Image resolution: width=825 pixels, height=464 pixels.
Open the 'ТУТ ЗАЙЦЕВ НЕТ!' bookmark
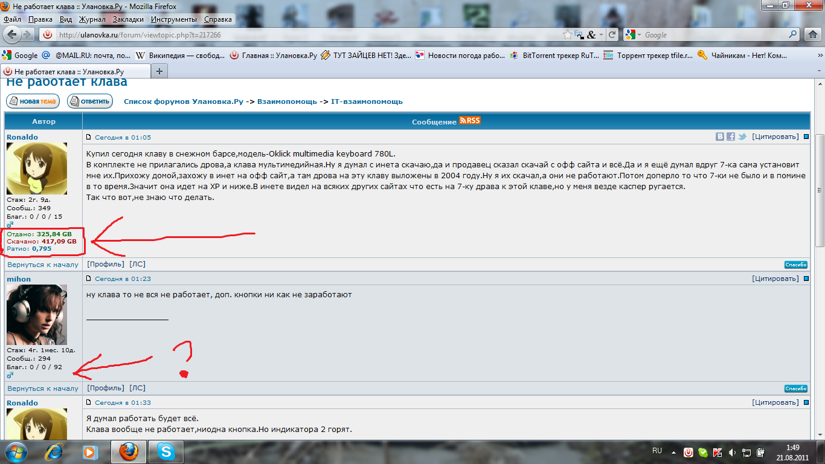tap(366, 55)
